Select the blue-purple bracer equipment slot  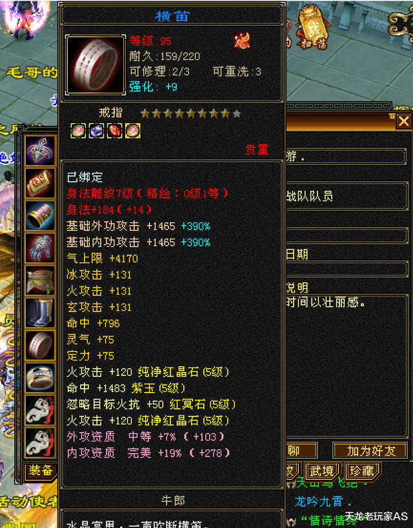pyautogui.click(x=40, y=215)
